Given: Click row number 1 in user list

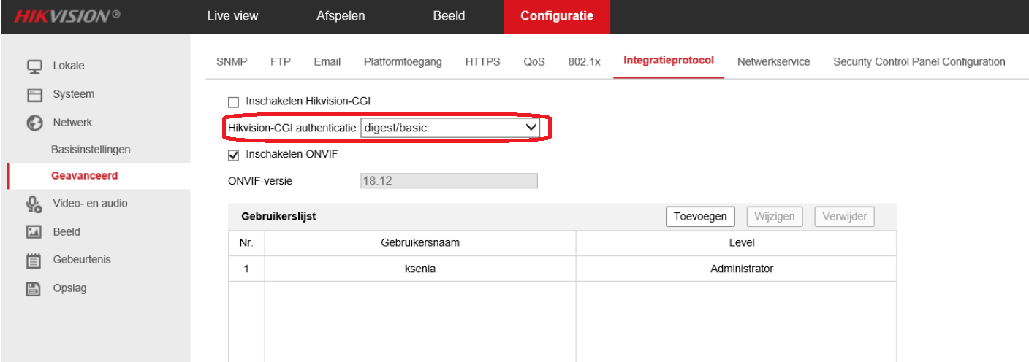Looking at the screenshot, I should (x=246, y=269).
